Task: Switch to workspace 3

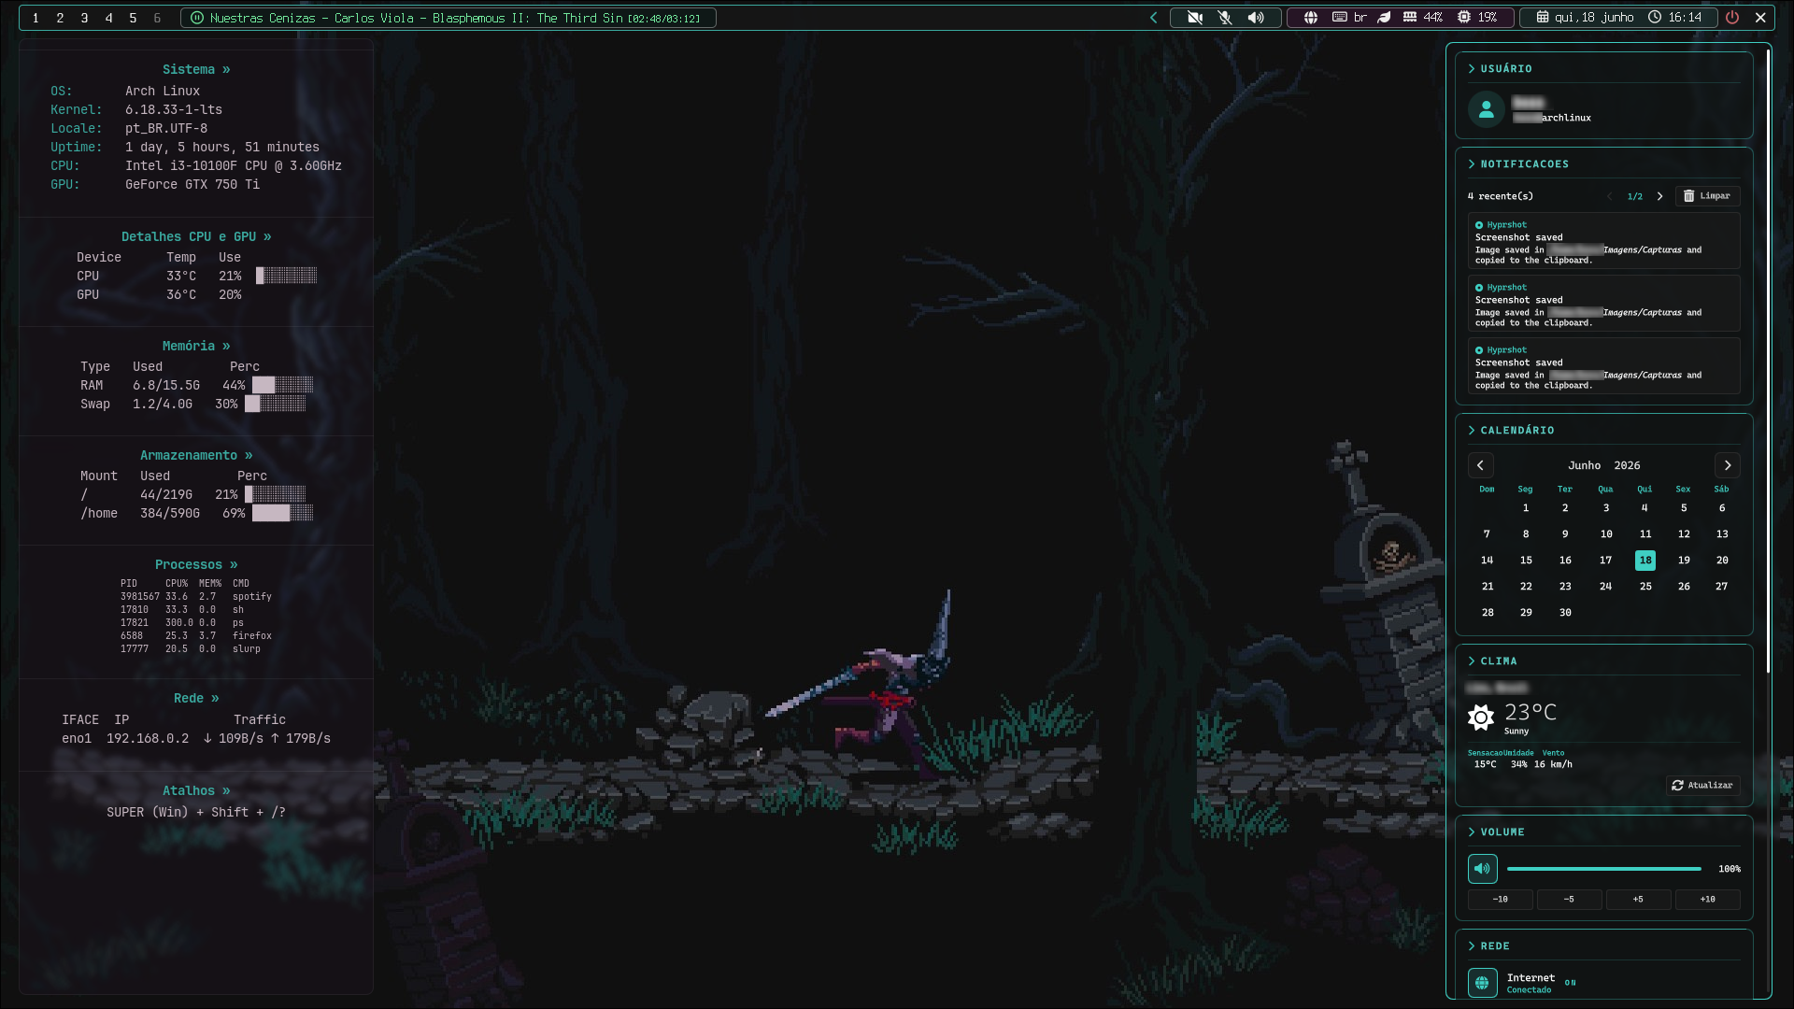Action: (84, 18)
